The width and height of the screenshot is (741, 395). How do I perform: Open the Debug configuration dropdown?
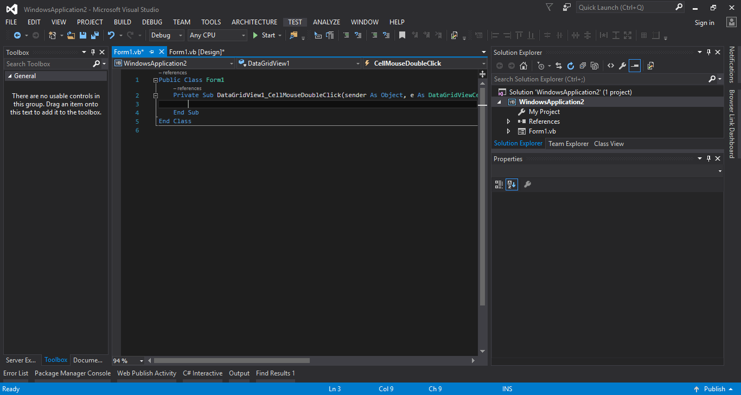click(166, 35)
